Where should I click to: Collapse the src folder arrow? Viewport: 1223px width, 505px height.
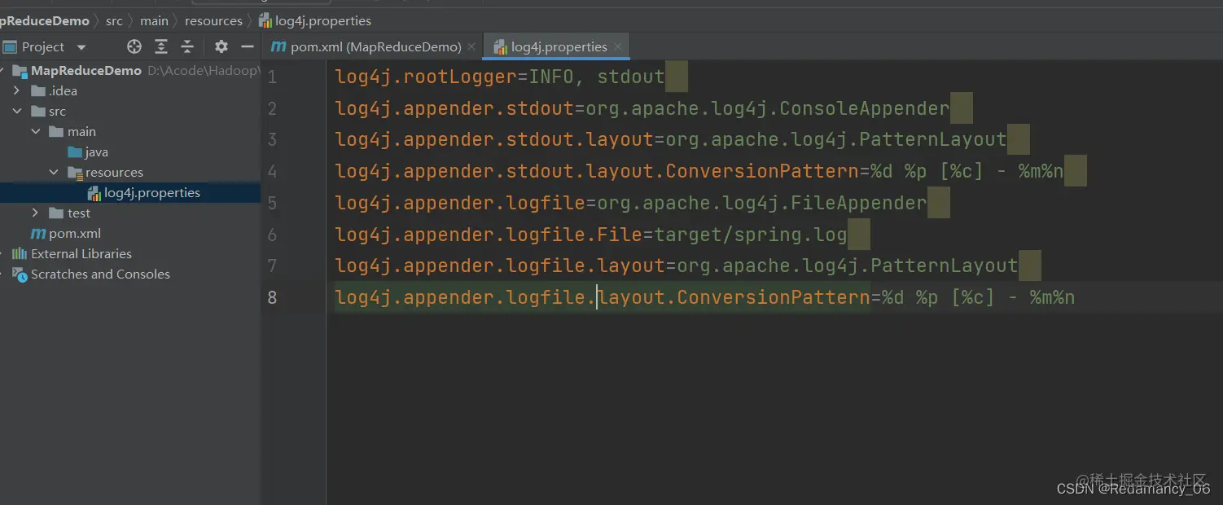(x=17, y=111)
